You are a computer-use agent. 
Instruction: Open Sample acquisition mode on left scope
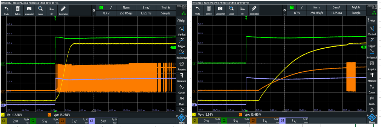[x=165, y=13]
